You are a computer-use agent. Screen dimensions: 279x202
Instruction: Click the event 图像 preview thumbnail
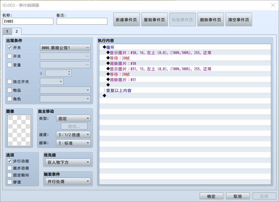click(19, 130)
